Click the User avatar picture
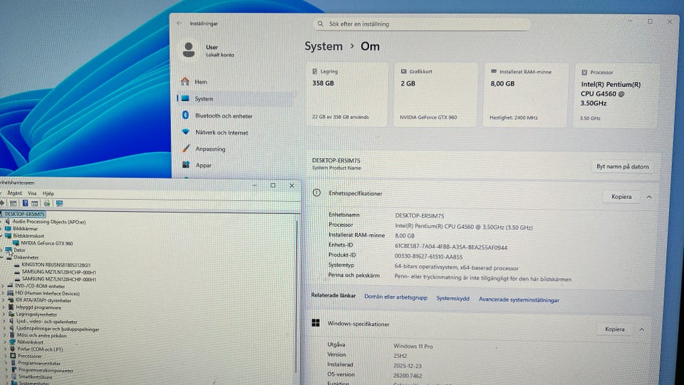 189,50
